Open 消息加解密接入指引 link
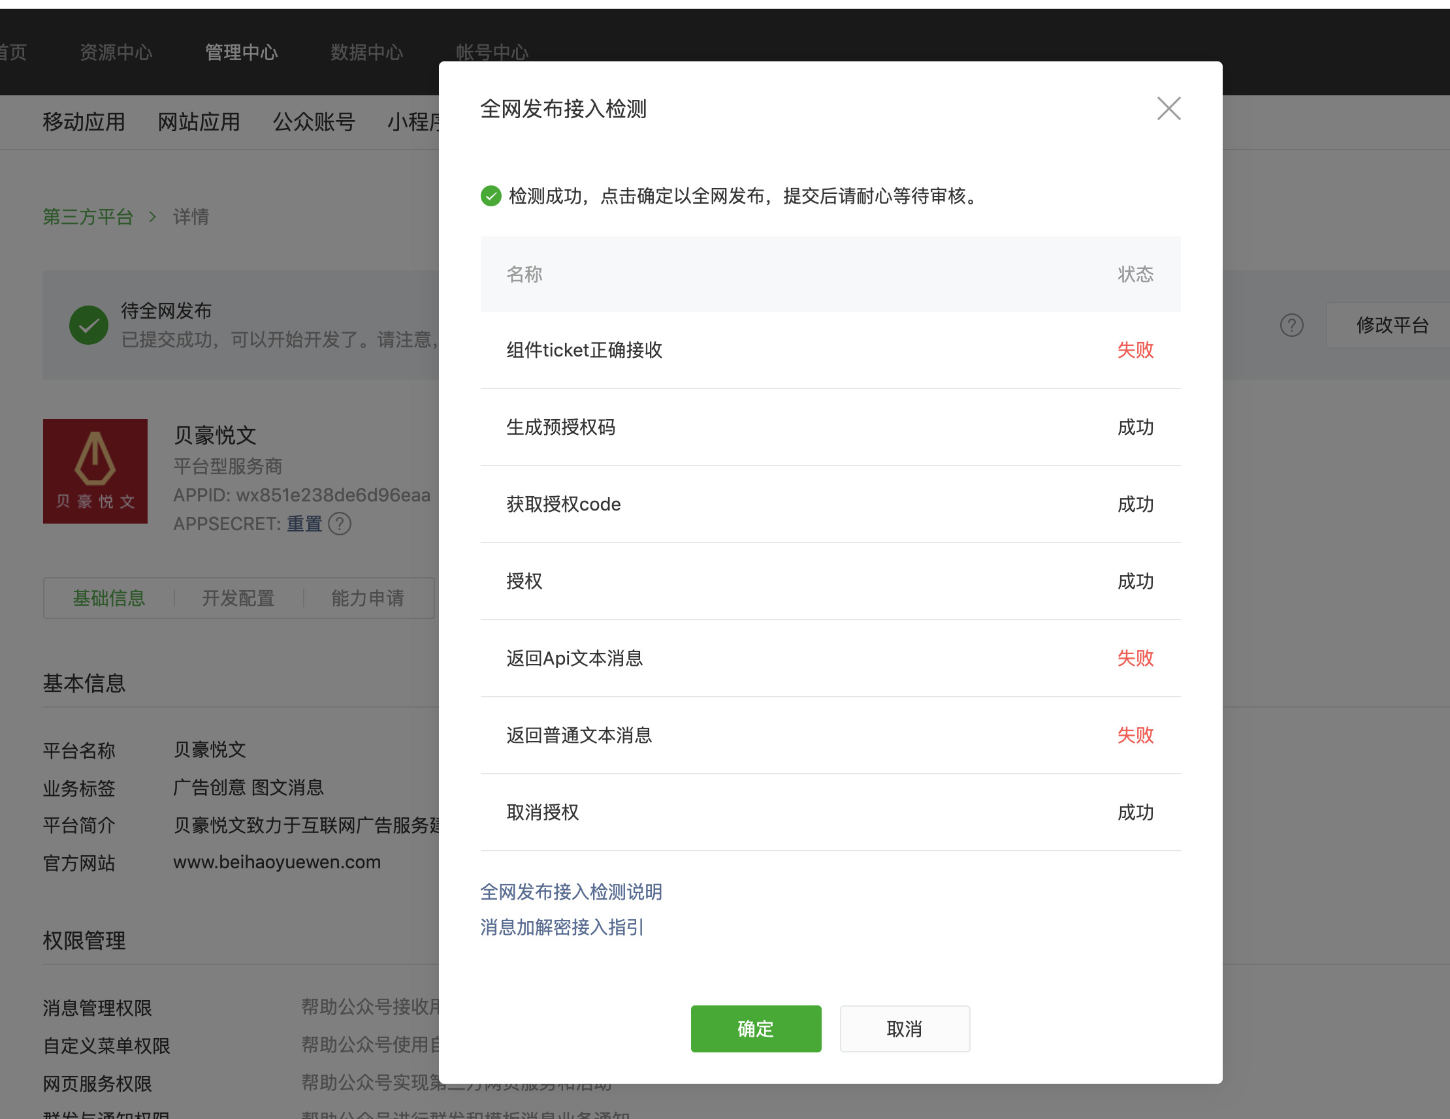The image size is (1450, 1119). tap(562, 926)
